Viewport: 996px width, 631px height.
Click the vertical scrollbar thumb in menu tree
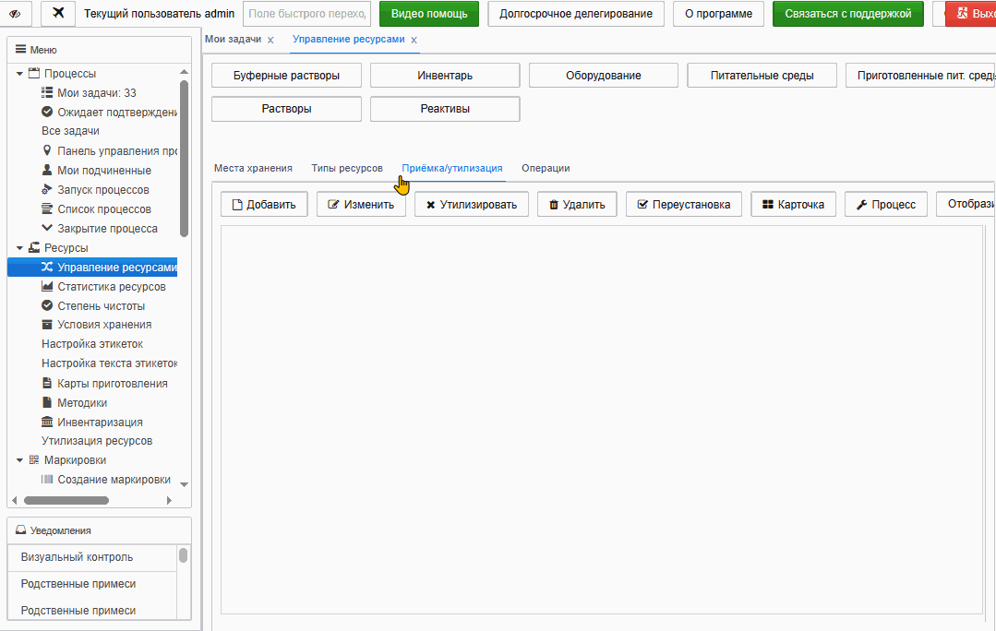pyautogui.click(x=185, y=158)
